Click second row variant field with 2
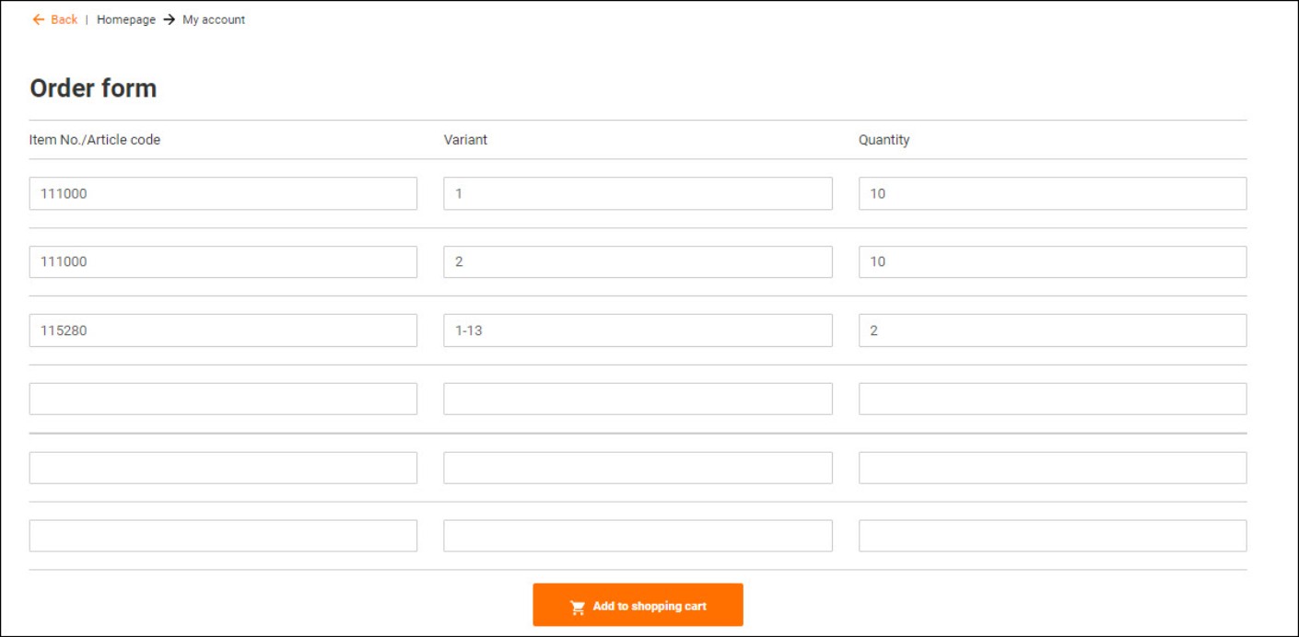The height and width of the screenshot is (637, 1299). tap(638, 261)
